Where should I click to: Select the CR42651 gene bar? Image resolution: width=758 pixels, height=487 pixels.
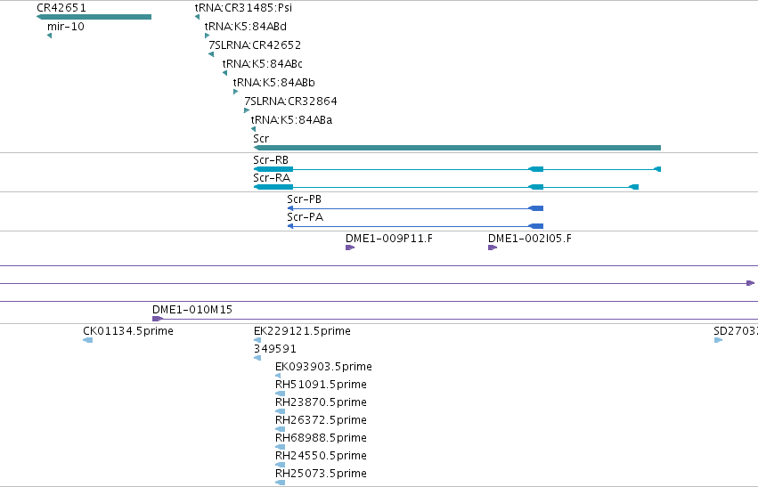coord(94,17)
